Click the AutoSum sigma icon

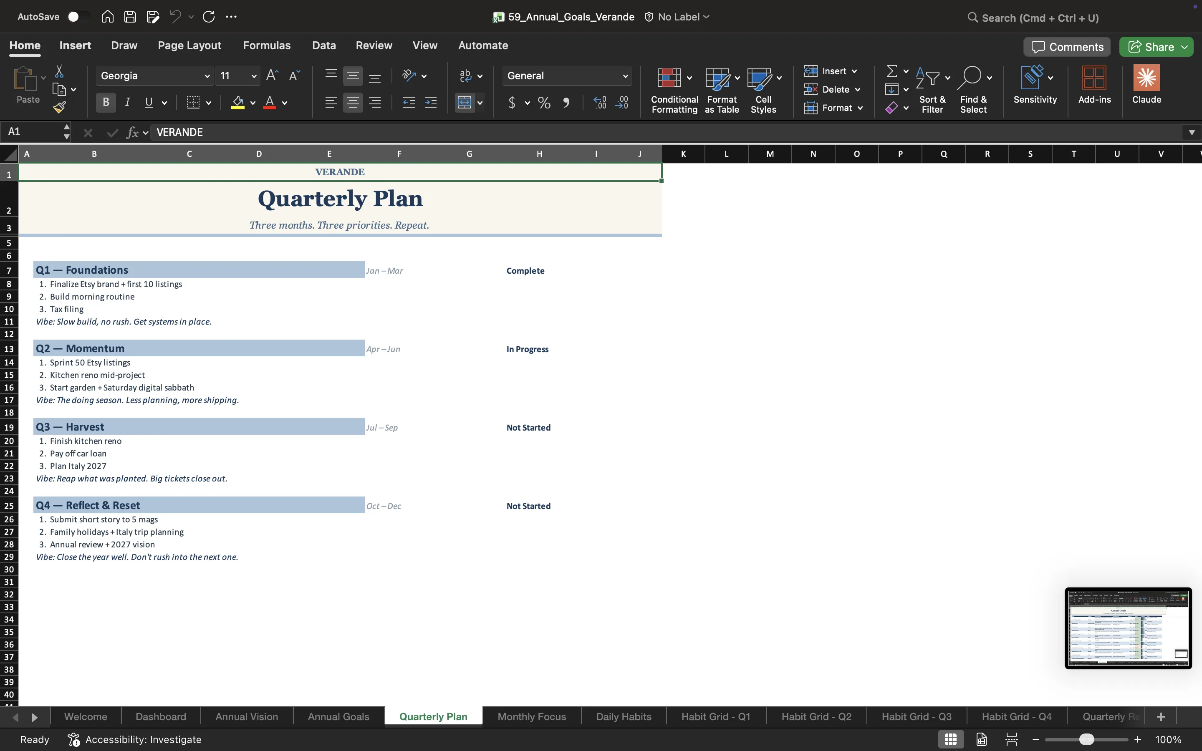[x=892, y=71]
